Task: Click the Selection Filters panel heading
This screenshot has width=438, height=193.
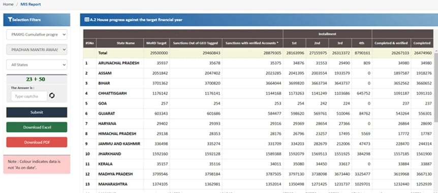Action: tap(37, 20)
